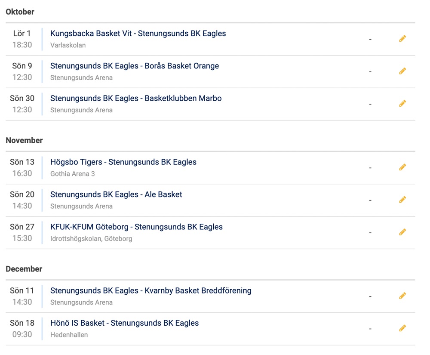
Task: Open the Kvarnby Basket Breddförening match link
Action: (x=150, y=290)
